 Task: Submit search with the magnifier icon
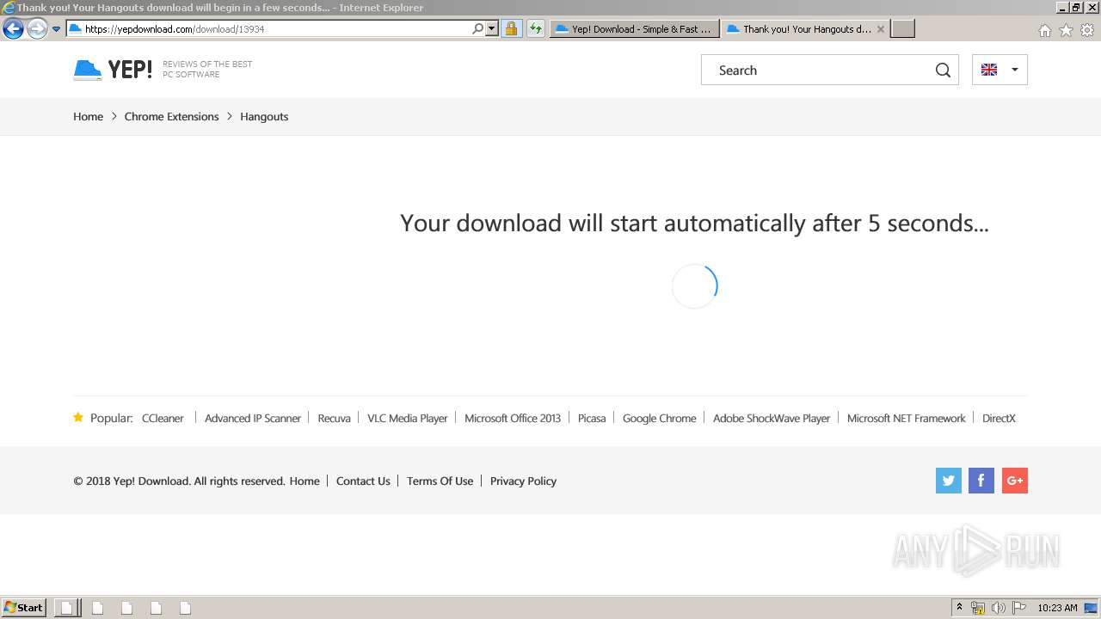coord(943,70)
